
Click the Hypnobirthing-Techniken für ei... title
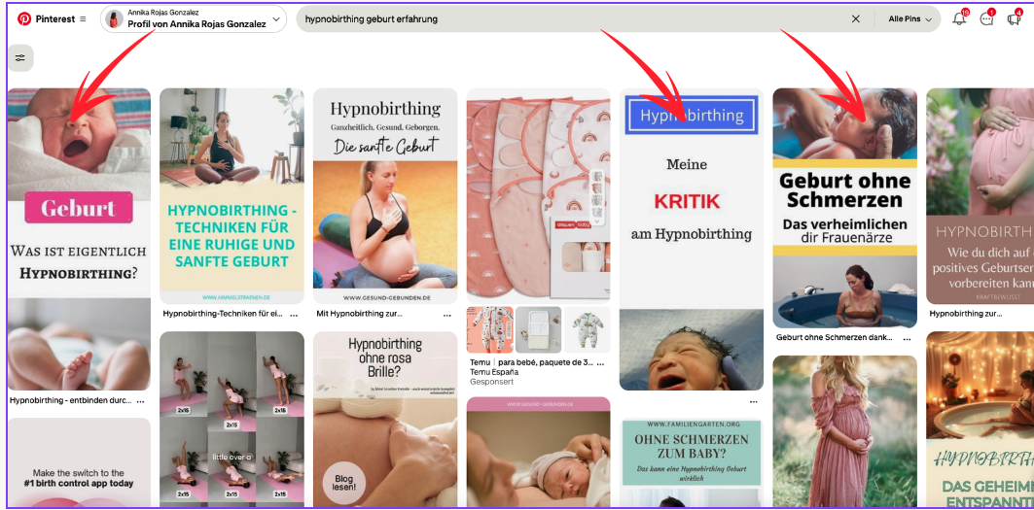tap(222, 315)
